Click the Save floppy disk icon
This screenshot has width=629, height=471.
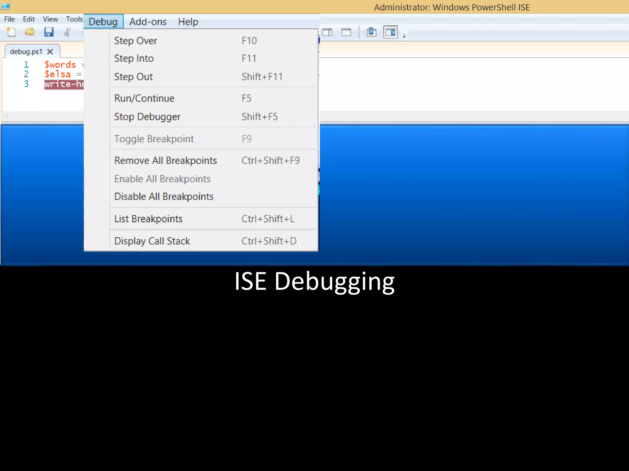[x=49, y=32]
